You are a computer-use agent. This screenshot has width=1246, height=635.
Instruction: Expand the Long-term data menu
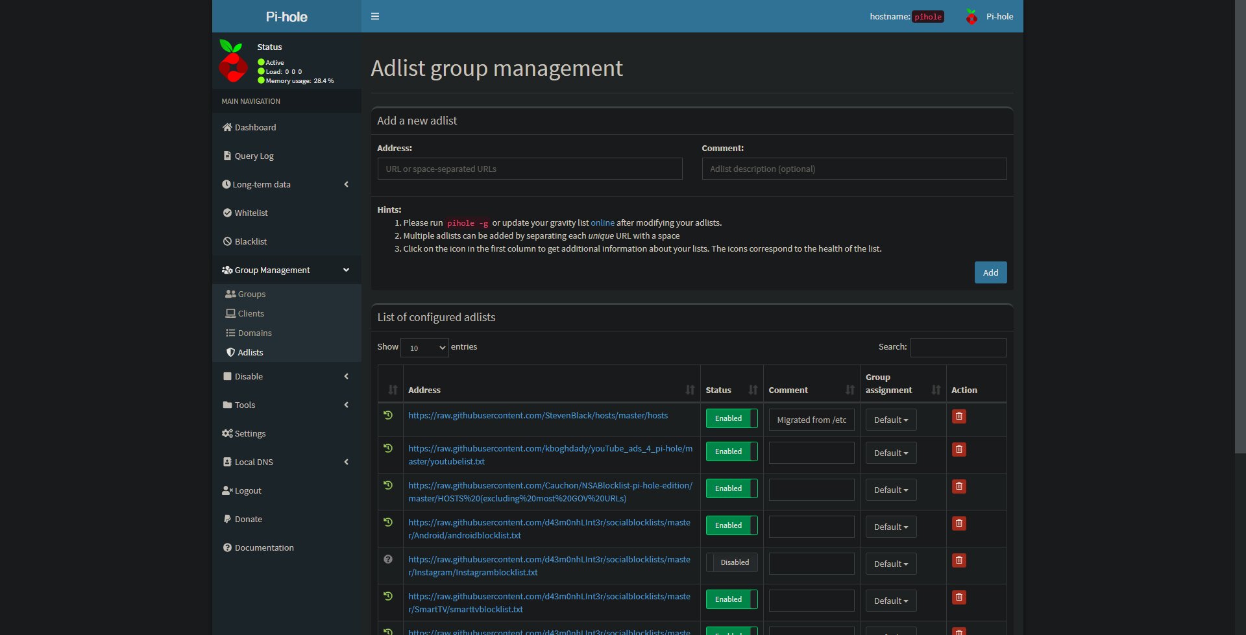click(286, 184)
